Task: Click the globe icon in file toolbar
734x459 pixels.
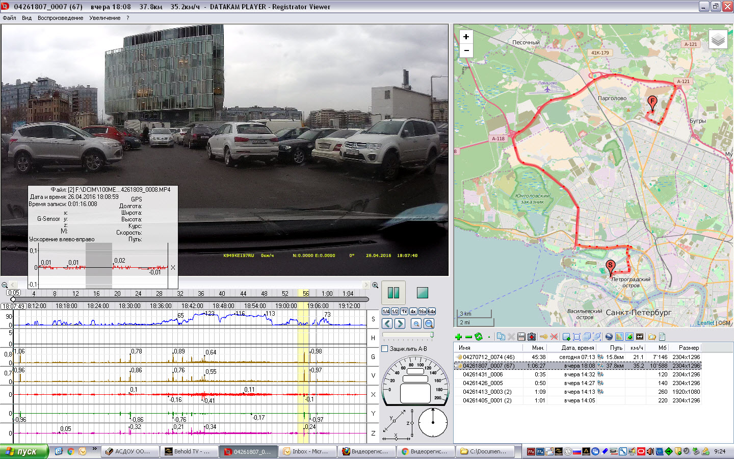Action: (609, 337)
